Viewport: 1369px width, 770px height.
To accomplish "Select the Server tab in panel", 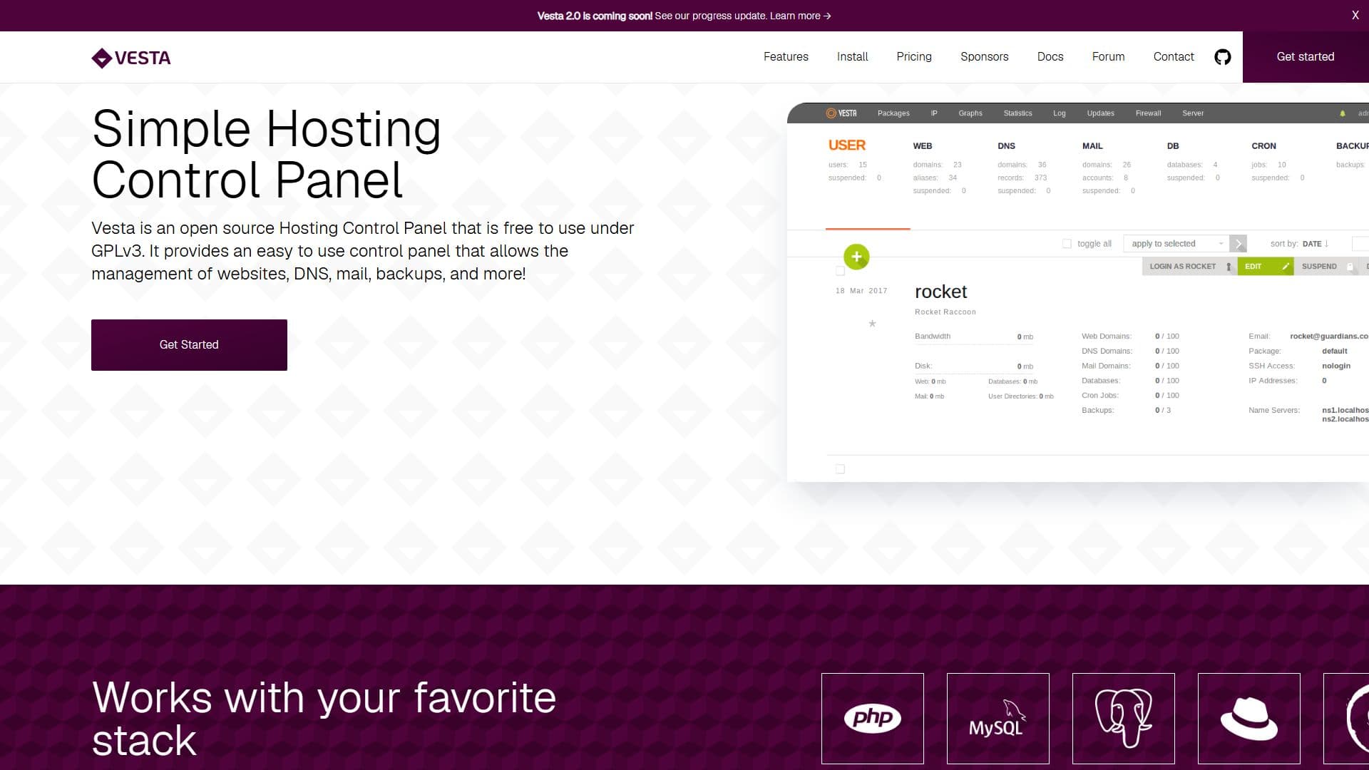I will [x=1193, y=113].
